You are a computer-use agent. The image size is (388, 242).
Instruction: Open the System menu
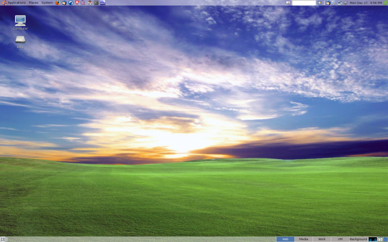47,3
